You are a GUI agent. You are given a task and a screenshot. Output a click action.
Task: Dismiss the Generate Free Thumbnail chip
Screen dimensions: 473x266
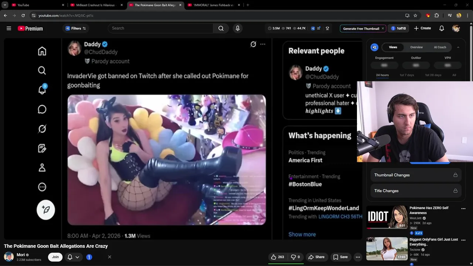(383, 28)
